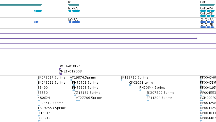This screenshot has width=216, height=122.
Task: Select the Iaf-PA protein glyph
Action: (x=74, y=22)
